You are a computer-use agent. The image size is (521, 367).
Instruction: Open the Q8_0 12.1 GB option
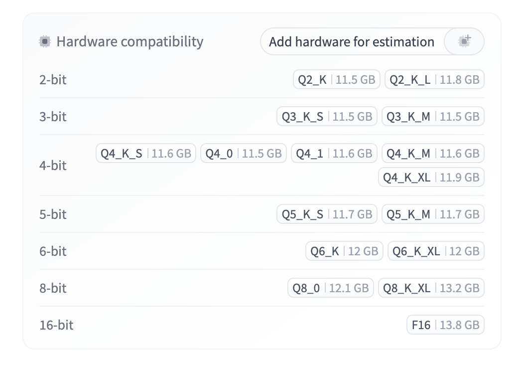click(331, 288)
